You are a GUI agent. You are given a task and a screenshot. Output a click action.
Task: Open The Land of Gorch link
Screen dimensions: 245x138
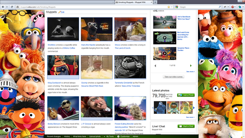tap(122, 48)
